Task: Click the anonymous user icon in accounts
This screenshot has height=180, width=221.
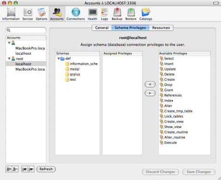Action: (x=13, y=43)
